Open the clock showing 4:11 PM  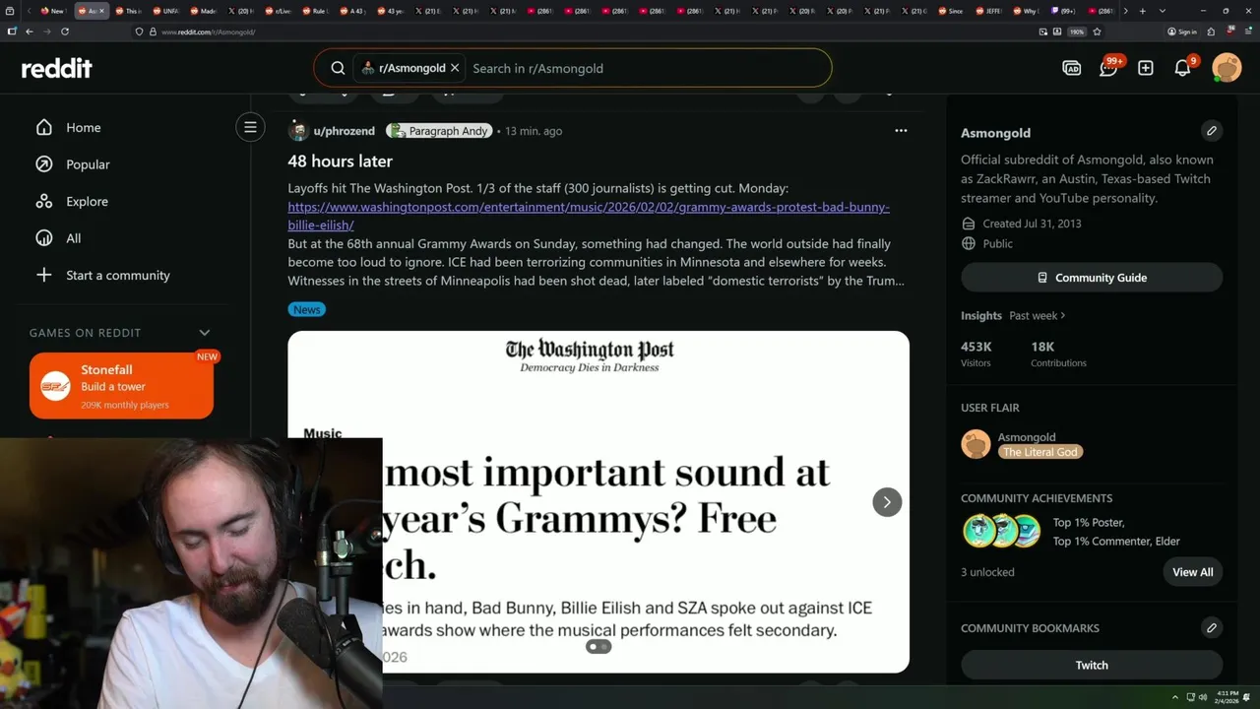(1227, 697)
